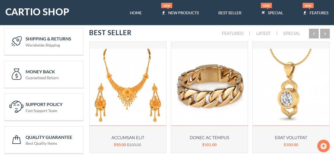
Task: Go to next best seller products
Action: click(325, 33)
